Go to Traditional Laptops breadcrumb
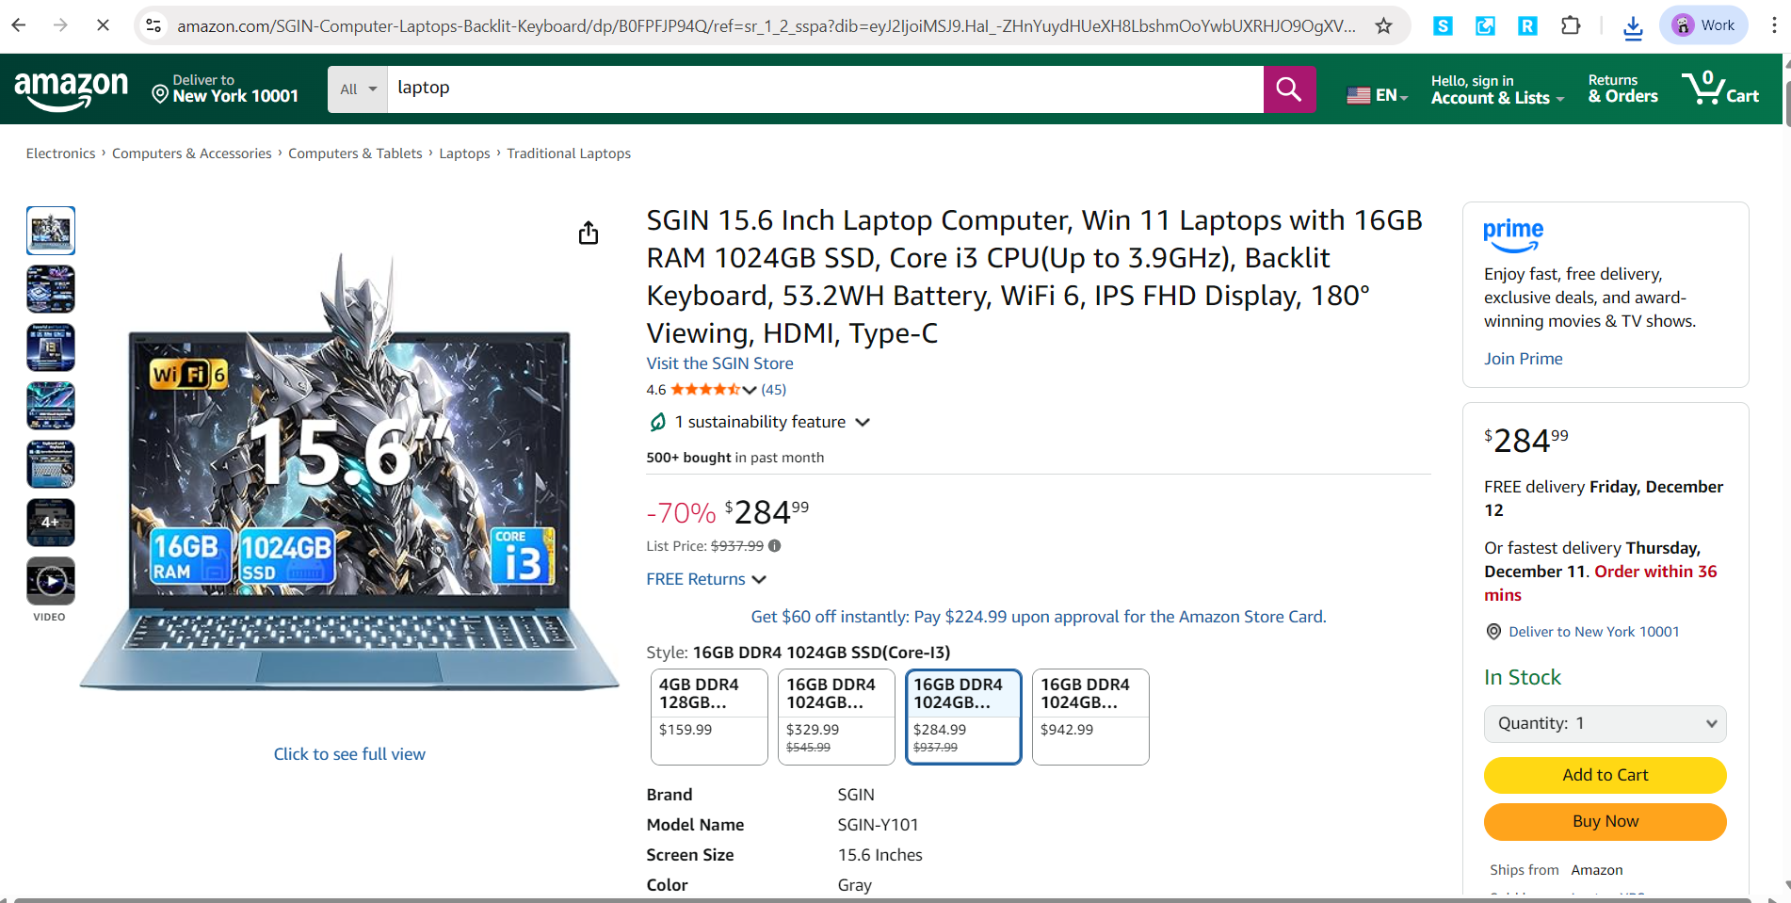 click(x=569, y=153)
